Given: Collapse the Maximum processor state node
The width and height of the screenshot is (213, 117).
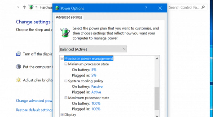Looking at the screenshot, I should click(x=66, y=98).
